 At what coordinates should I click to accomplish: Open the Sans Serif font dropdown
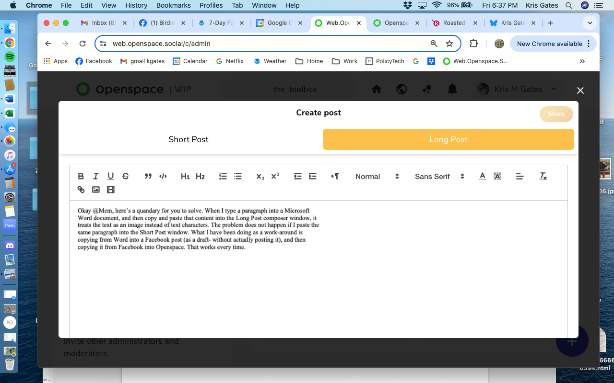pos(439,176)
